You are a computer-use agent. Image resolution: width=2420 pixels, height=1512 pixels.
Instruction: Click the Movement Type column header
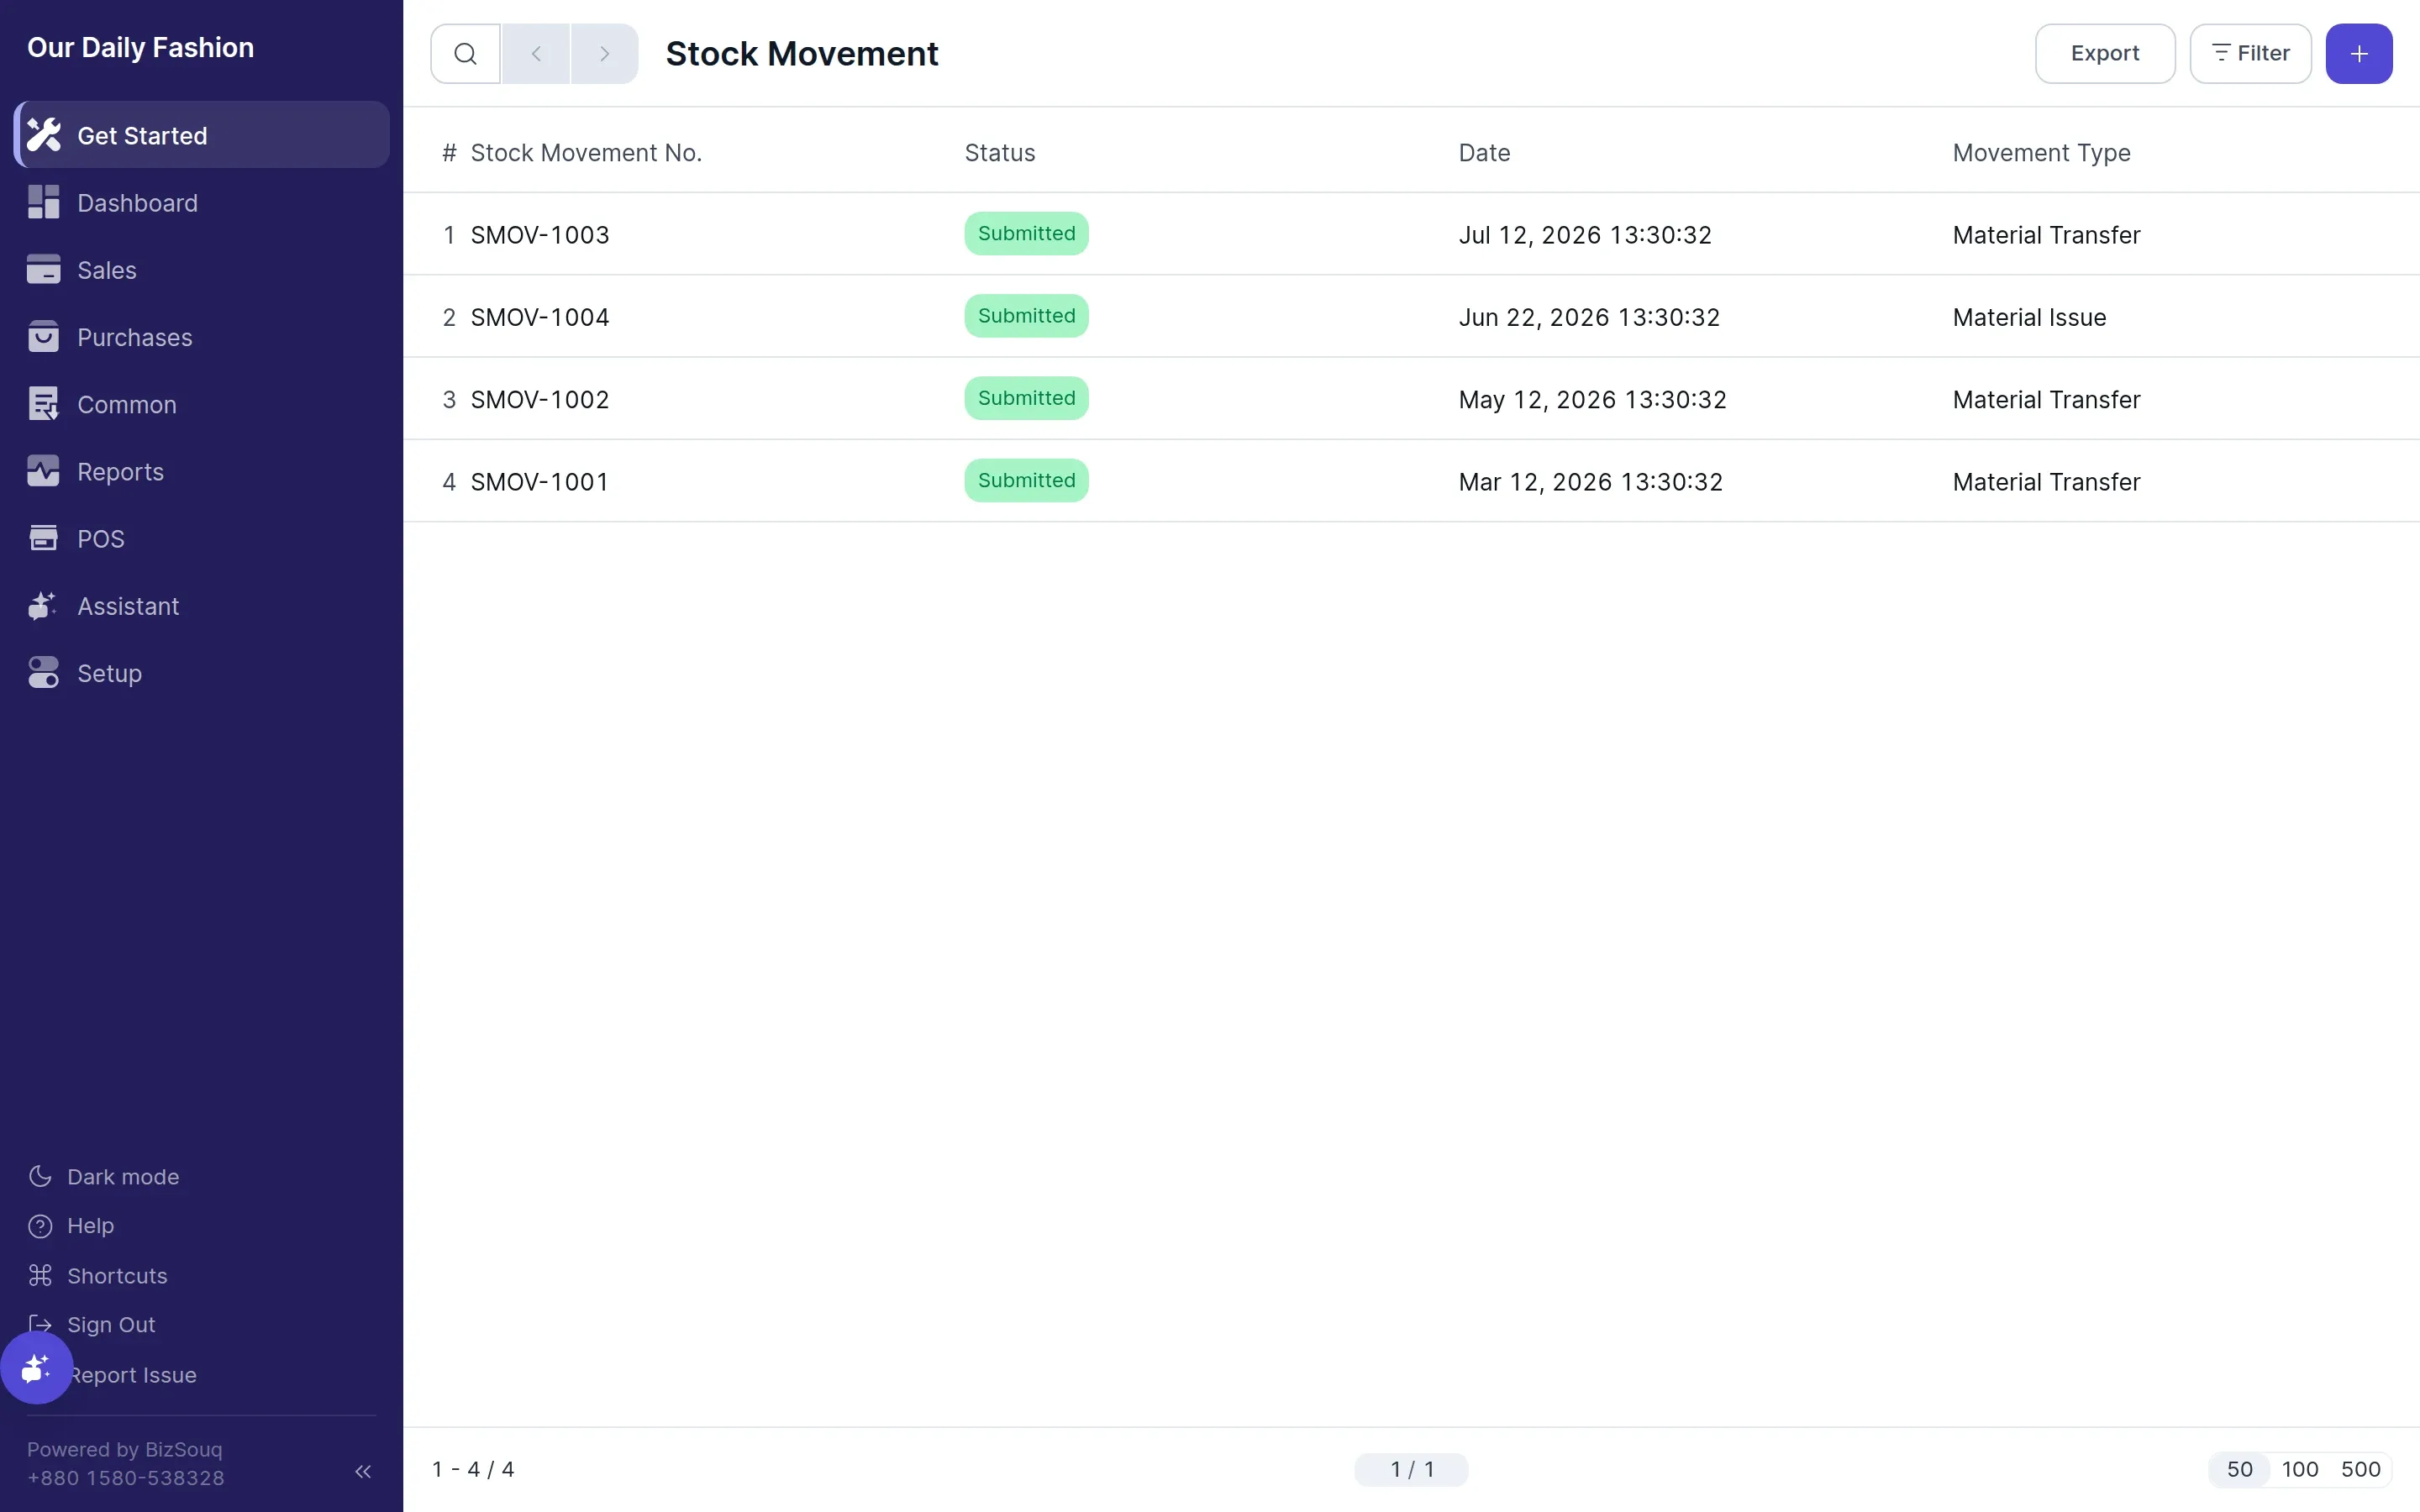pos(2041,153)
